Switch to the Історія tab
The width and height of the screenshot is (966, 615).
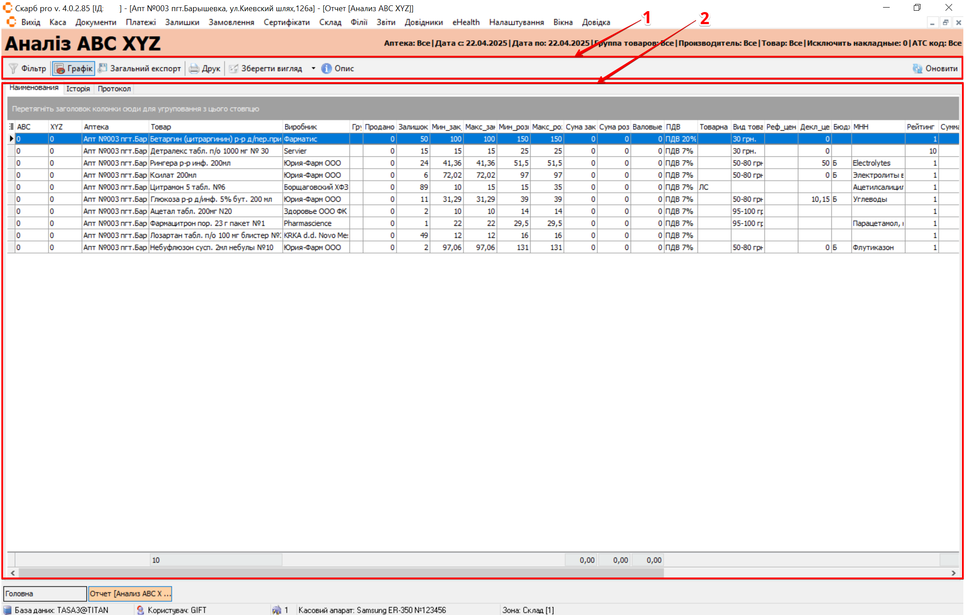(78, 88)
